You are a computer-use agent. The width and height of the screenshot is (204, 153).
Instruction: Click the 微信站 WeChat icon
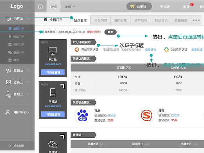[53, 144]
